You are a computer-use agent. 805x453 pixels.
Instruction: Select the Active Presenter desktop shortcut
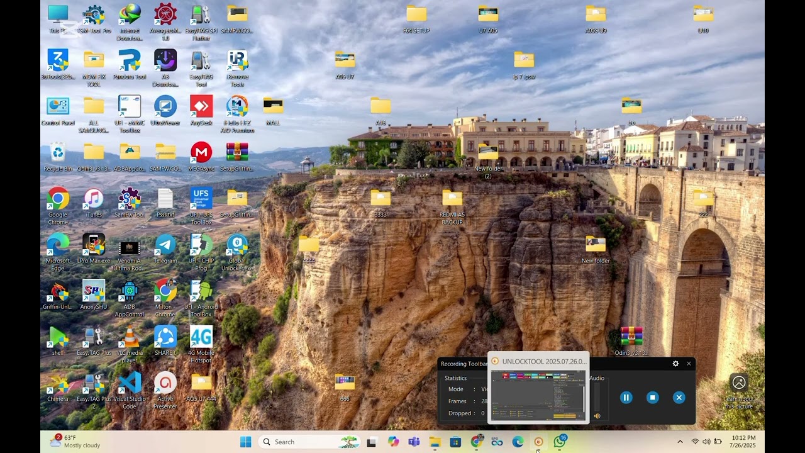tap(165, 391)
